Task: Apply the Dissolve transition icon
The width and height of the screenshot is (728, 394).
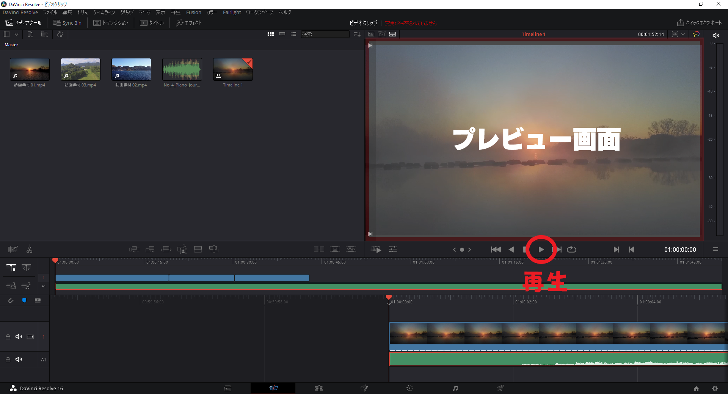Action: [x=335, y=249]
